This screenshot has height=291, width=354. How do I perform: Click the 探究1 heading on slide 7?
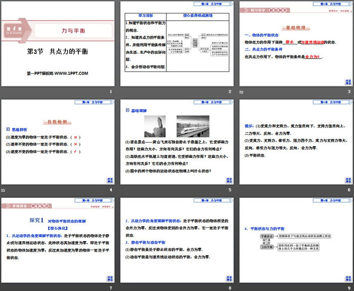coord(35,220)
